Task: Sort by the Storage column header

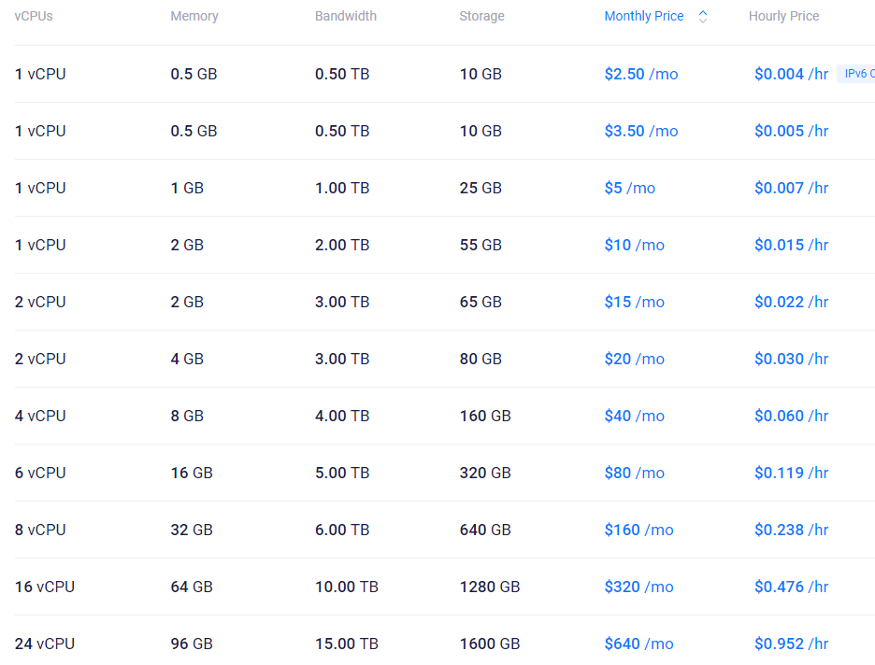Action: [481, 17]
